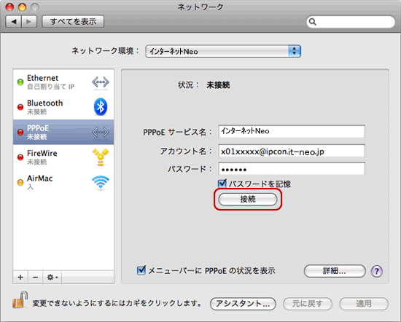
Task: Click the window title ネットワーク
Action: tap(200, 7)
